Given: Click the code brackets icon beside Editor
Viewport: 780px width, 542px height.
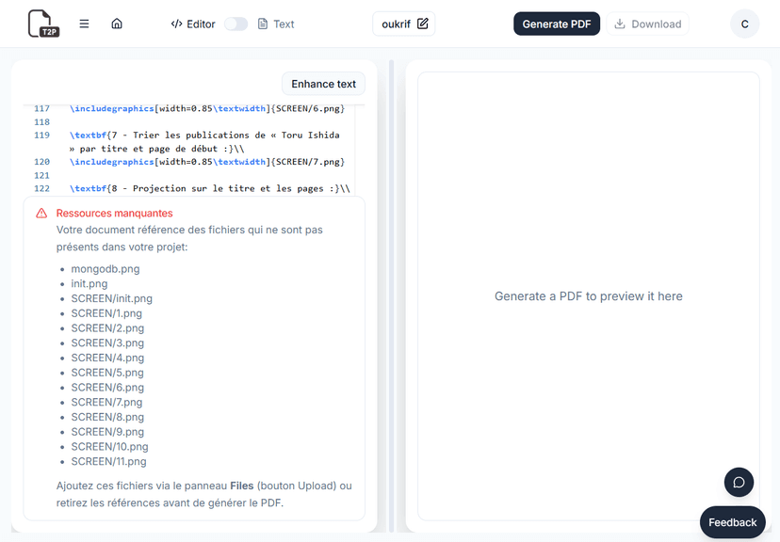Looking at the screenshot, I should [176, 24].
